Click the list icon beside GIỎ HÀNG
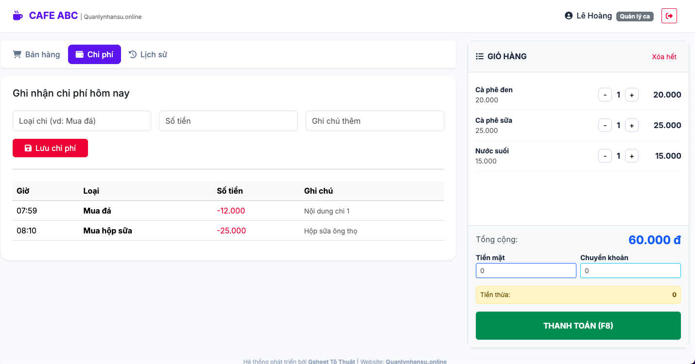Image resolution: width=695 pixels, height=364 pixels. 478,56
